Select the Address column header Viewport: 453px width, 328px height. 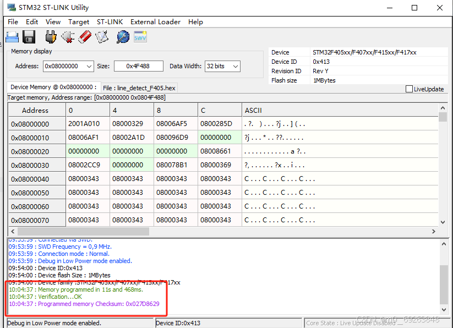tap(37, 110)
